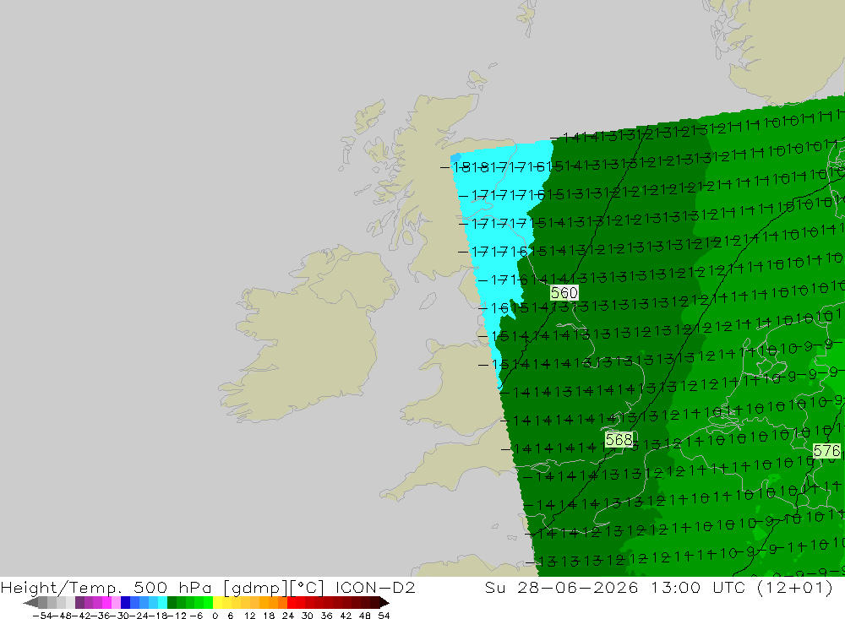Click the 560 height contour label
The width and height of the screenshot is (845, 619).
[564, 292]
